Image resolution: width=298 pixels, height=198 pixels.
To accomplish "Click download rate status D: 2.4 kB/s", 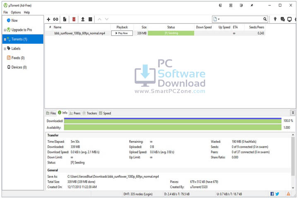I will click(x=177, y=194).
